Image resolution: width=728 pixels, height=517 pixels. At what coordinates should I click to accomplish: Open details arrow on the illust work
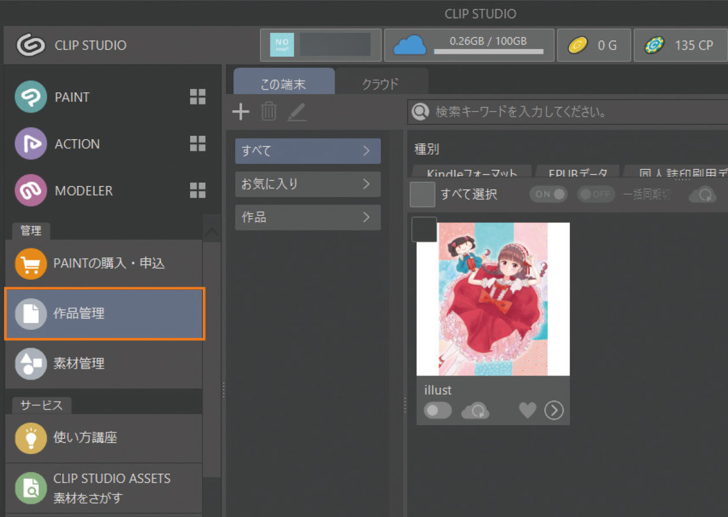[554, 410]
